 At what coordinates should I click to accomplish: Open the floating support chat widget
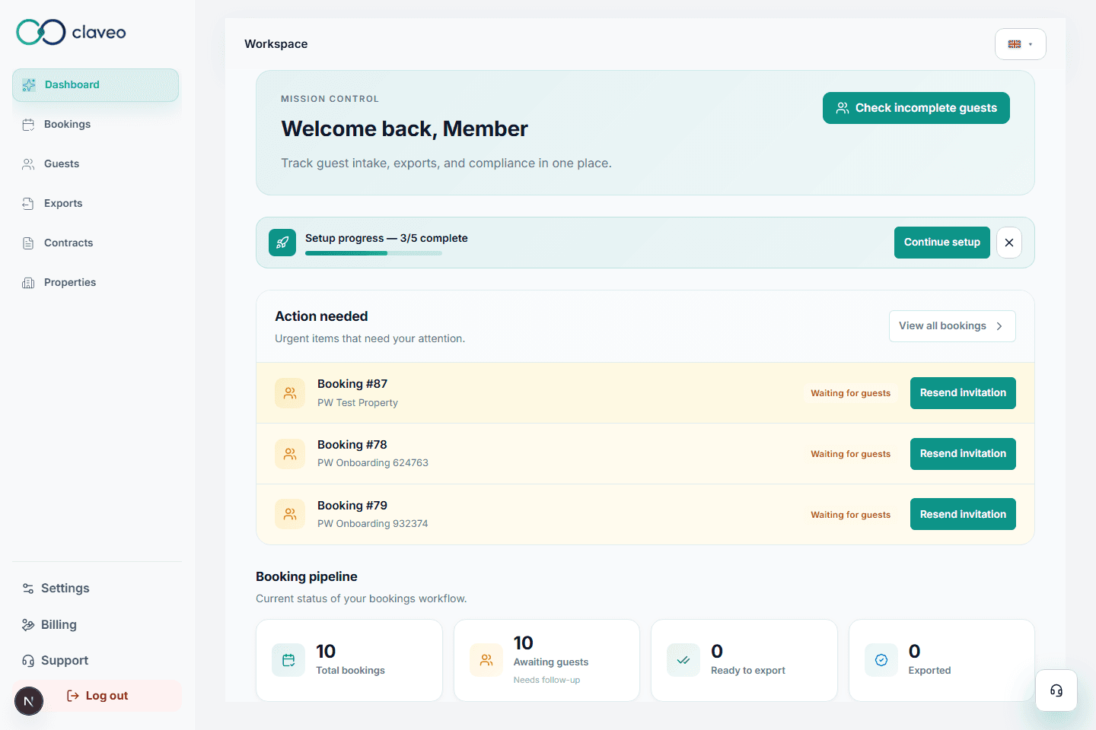coord(1056,690)
